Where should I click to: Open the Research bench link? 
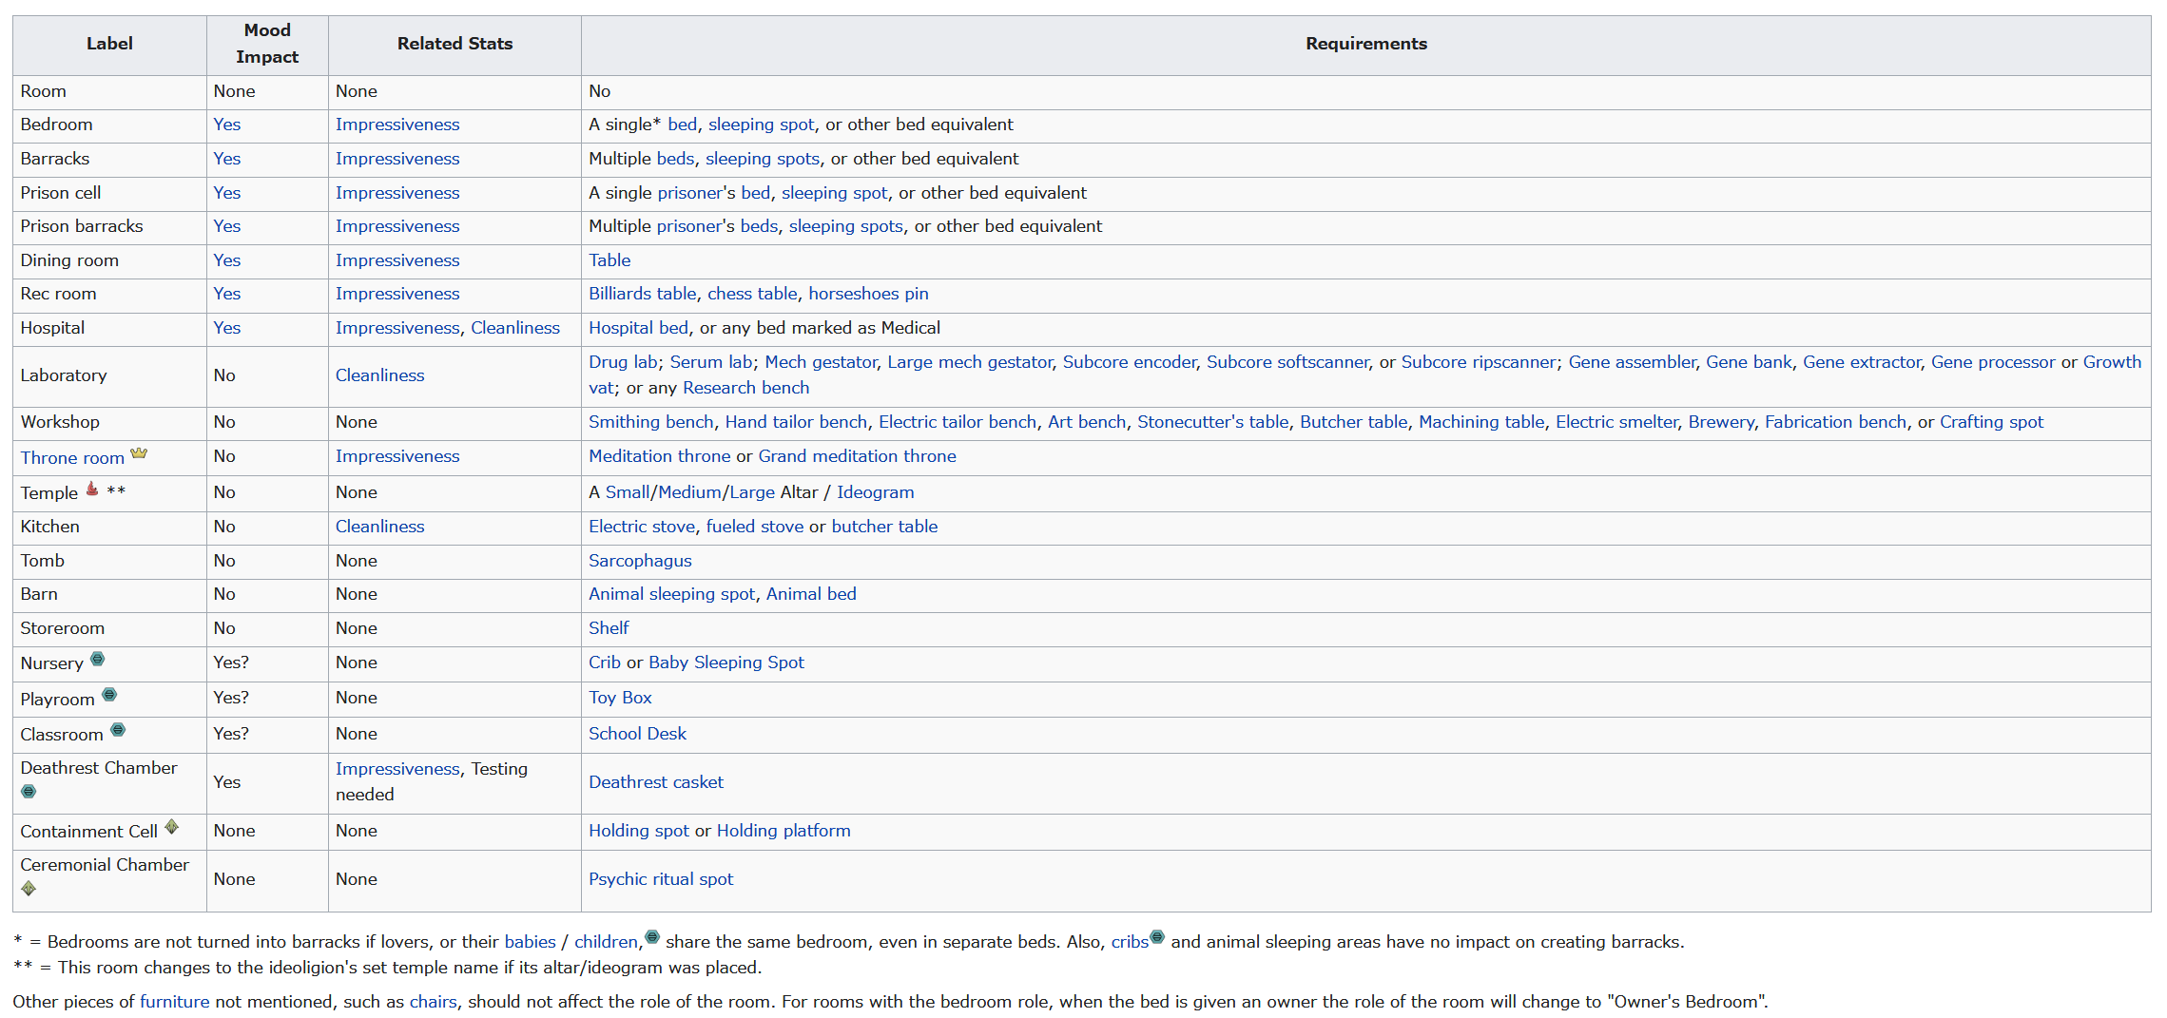click(746, 388)
